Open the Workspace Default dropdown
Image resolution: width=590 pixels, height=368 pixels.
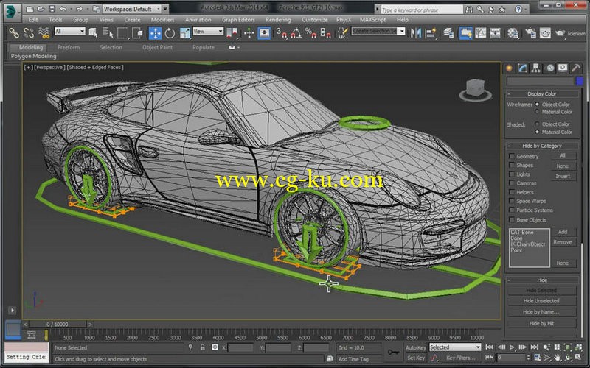coord(132,9)
